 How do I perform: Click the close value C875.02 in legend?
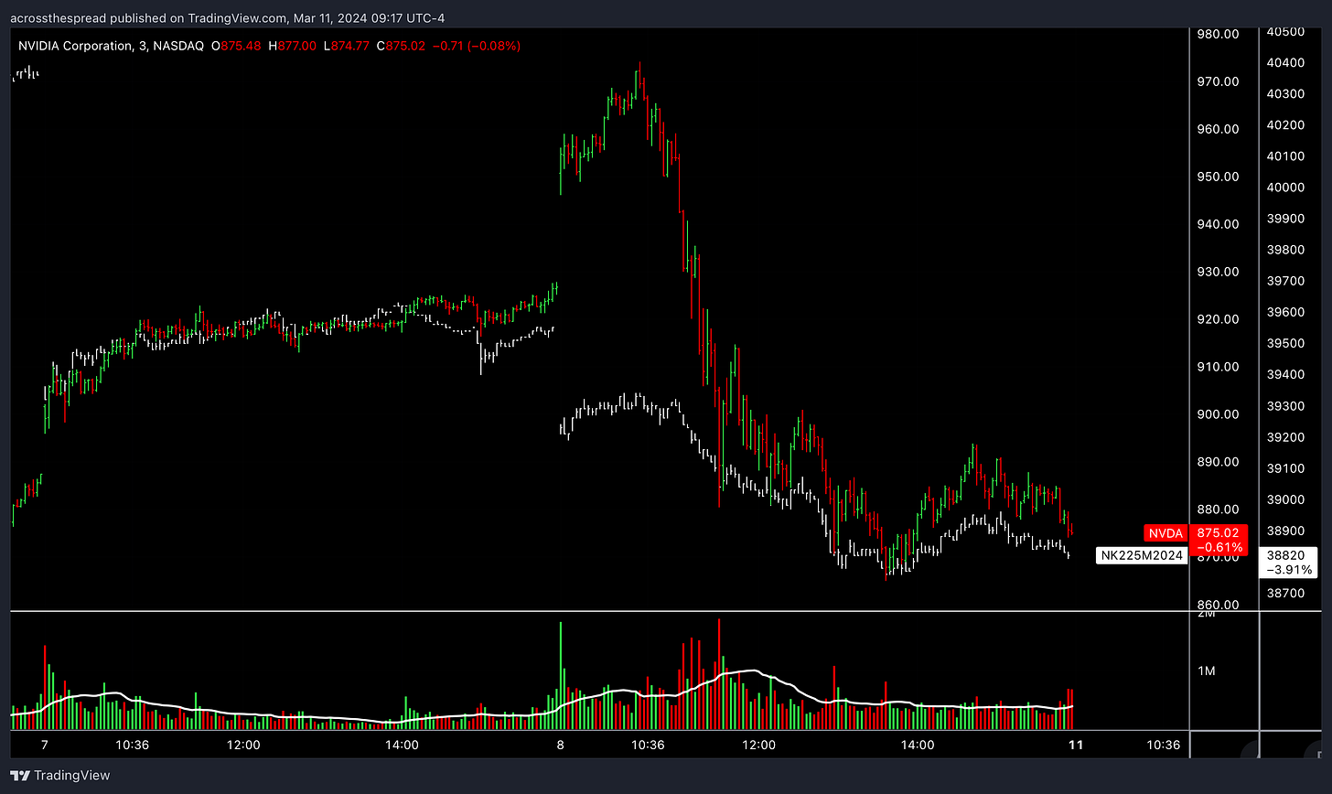(401, 46)
